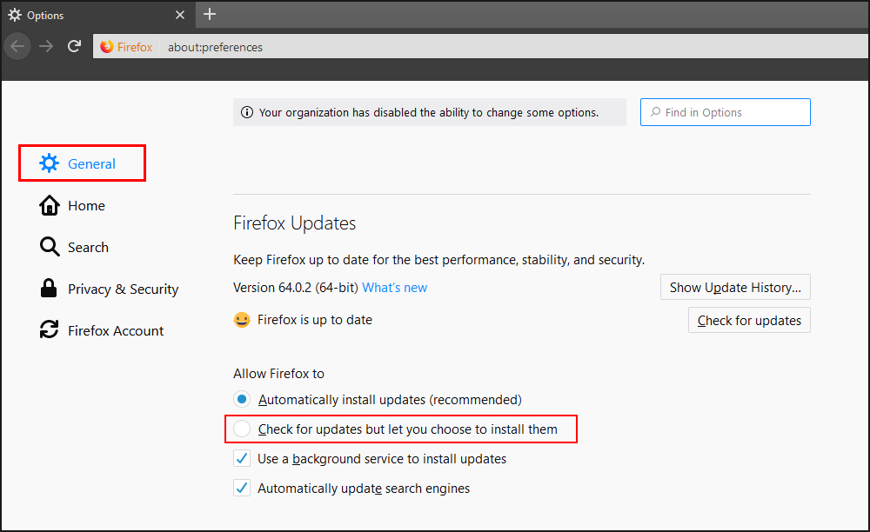Click Show Update History button
The image size is (870, 532).
click(x=735, y=287)
